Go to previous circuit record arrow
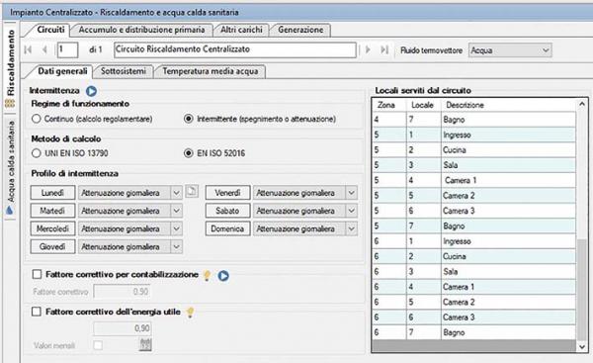The image size is (593, 363). [44, 49]
